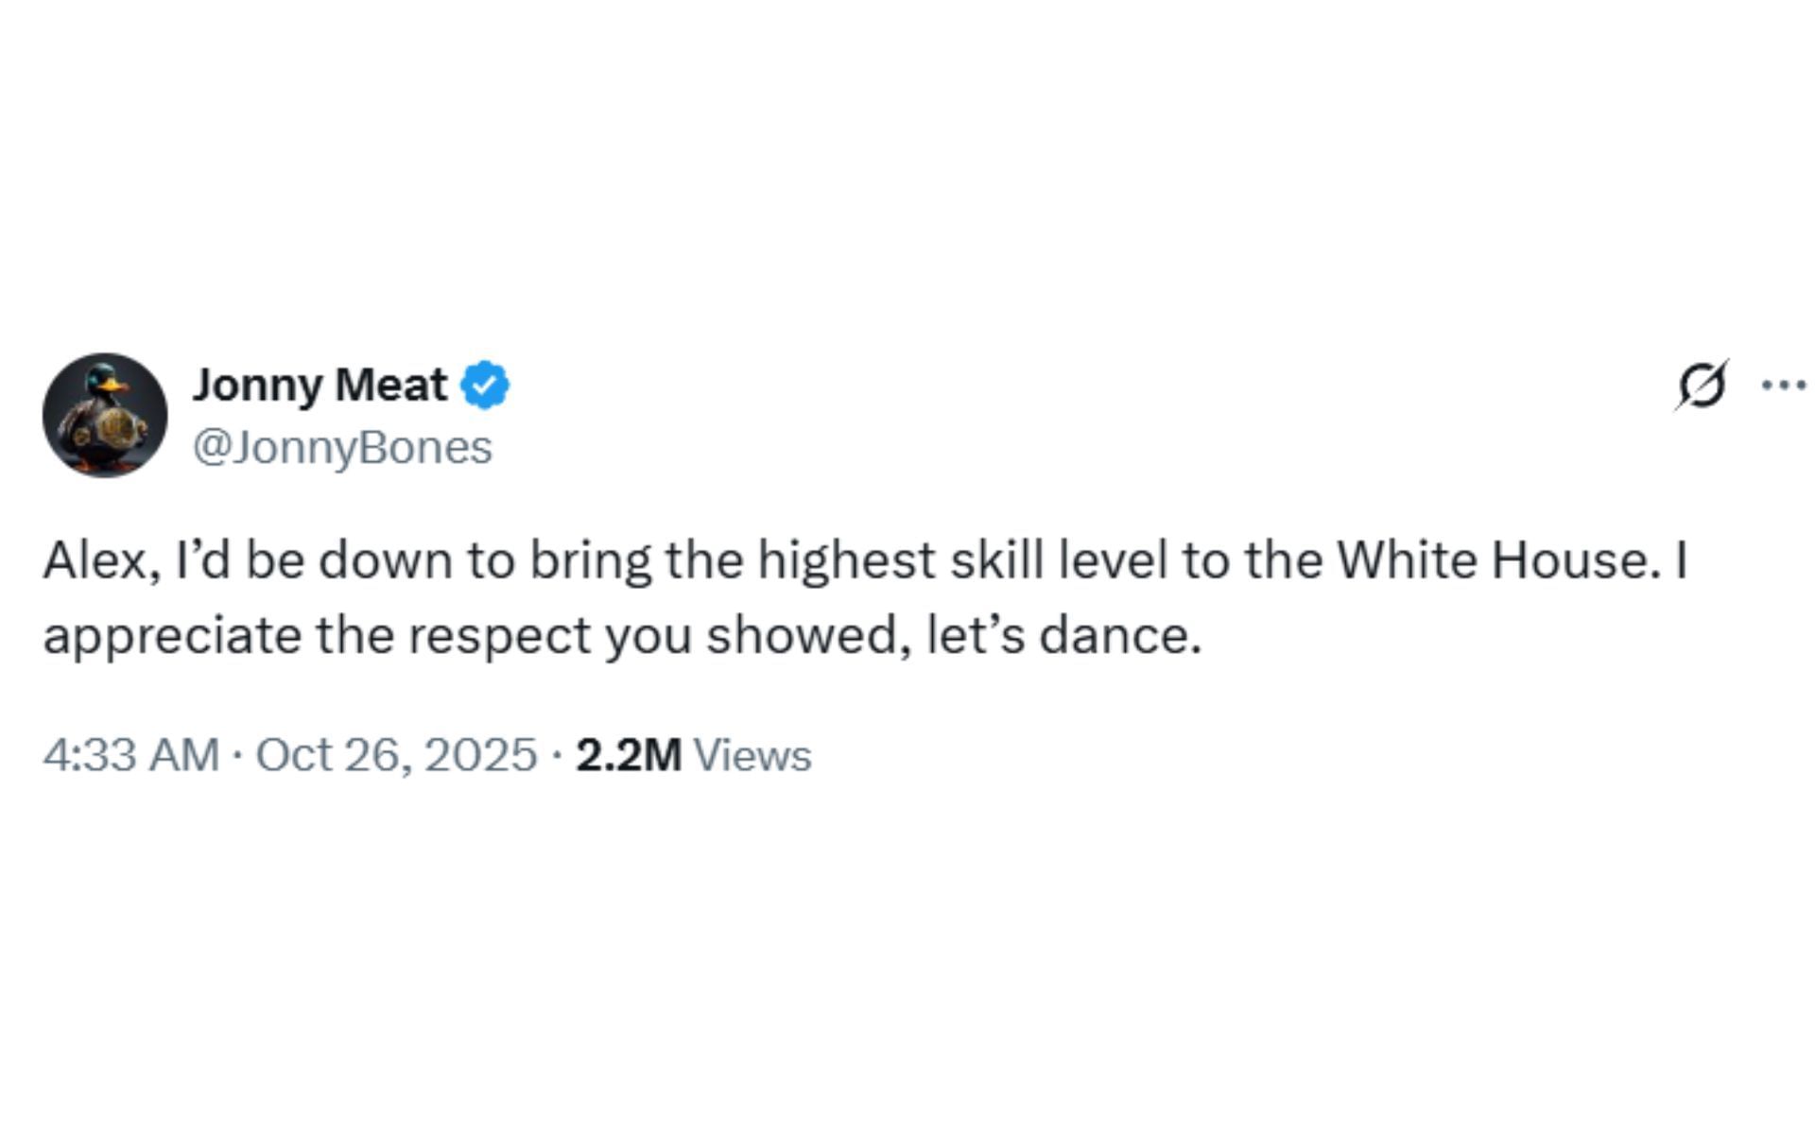Click the display name Jonny Meat
The width and height of the screenshot is (1815, 1134).
(320, 385)
